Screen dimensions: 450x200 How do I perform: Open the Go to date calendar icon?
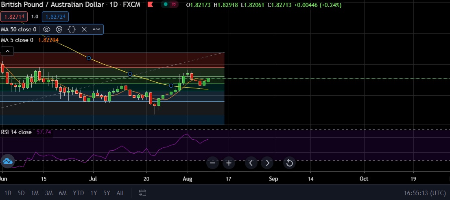point(142,193)
